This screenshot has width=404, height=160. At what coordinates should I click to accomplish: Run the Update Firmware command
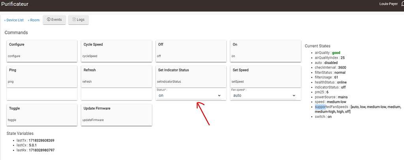pyautogui.click(x=116, y=115)
